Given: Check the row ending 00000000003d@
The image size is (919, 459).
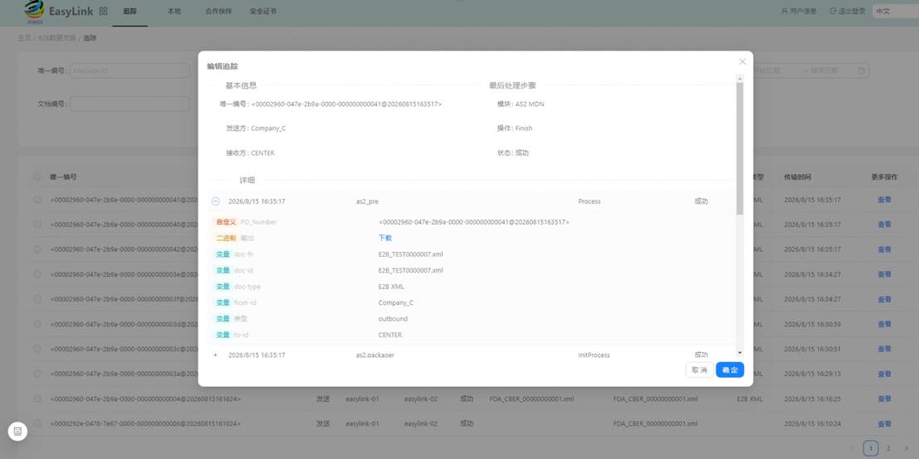Looking at the screenshot, I should tap(37, 324).
